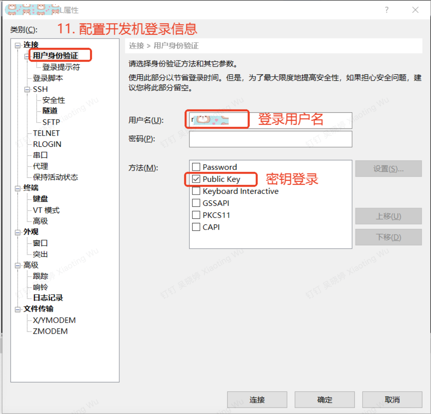Select the 外观 category
Image resolution: width=431 pixels, height=414 pixels.
click(x=31, y=232)
